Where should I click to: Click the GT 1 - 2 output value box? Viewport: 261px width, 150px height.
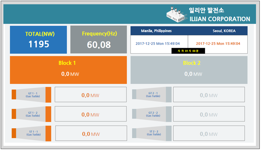tap(90, 114)
